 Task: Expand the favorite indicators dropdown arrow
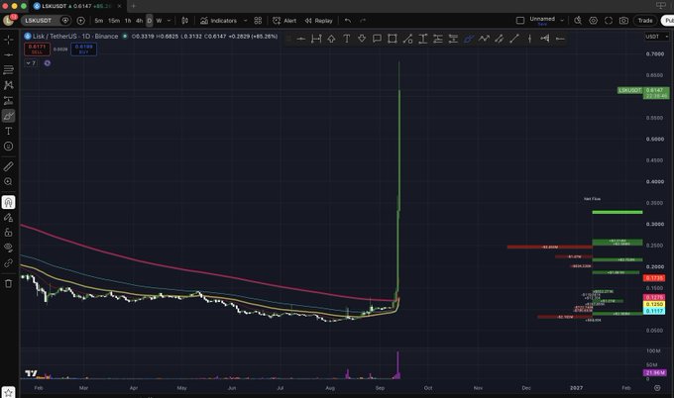246,20
